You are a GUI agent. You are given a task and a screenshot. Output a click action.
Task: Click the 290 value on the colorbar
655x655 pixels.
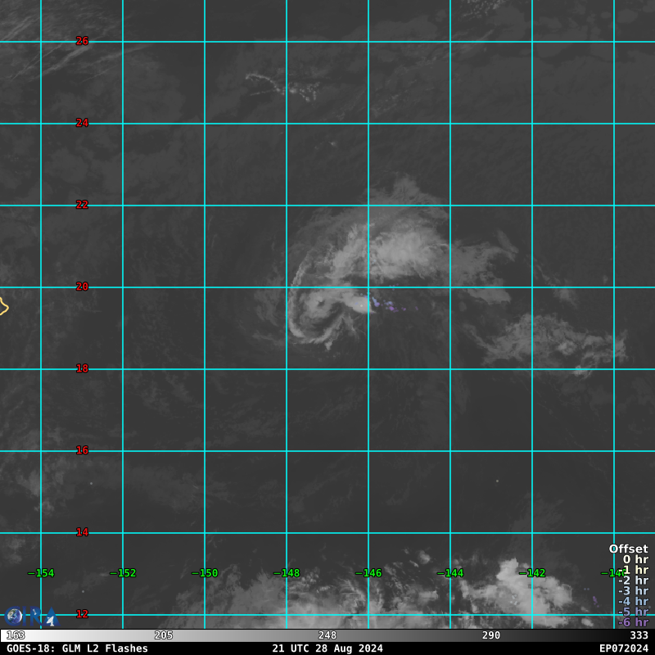(491, 635)
